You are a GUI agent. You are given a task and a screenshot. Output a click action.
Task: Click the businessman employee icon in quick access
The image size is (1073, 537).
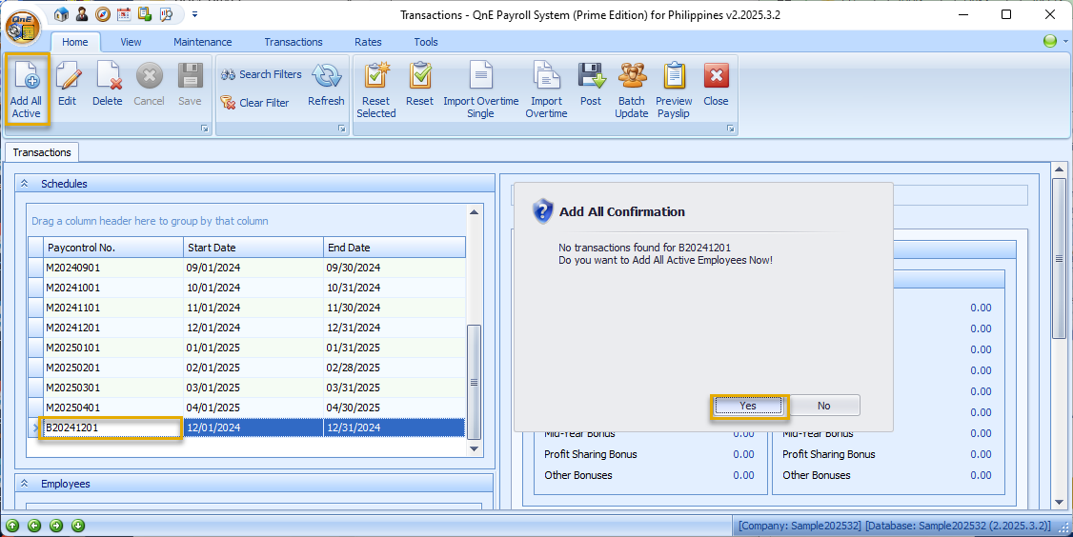[82, 14]
